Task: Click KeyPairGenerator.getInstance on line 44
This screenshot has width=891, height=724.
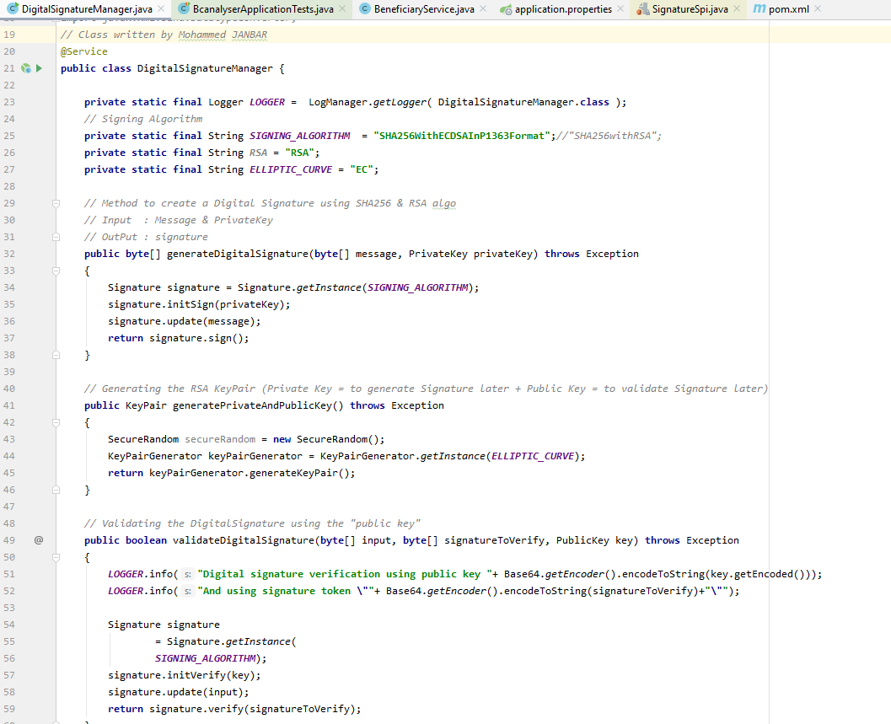Action: [402, 456]
